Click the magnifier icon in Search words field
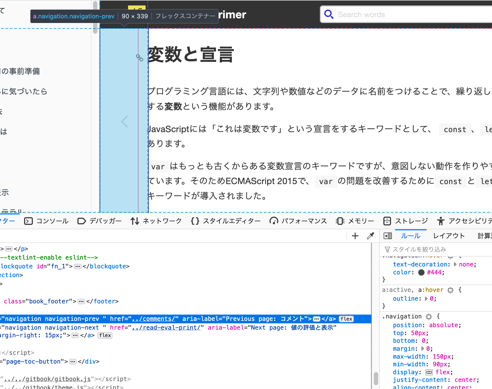Viewport: 492px width, 389px height. click(x=329, y=14)
